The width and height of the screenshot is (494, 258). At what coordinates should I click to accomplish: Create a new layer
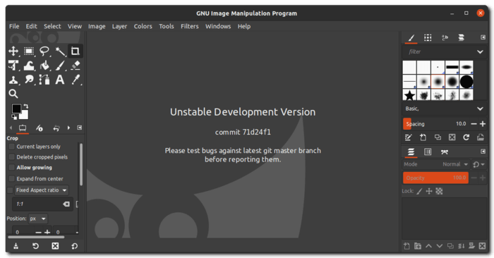tap(406, 246)
